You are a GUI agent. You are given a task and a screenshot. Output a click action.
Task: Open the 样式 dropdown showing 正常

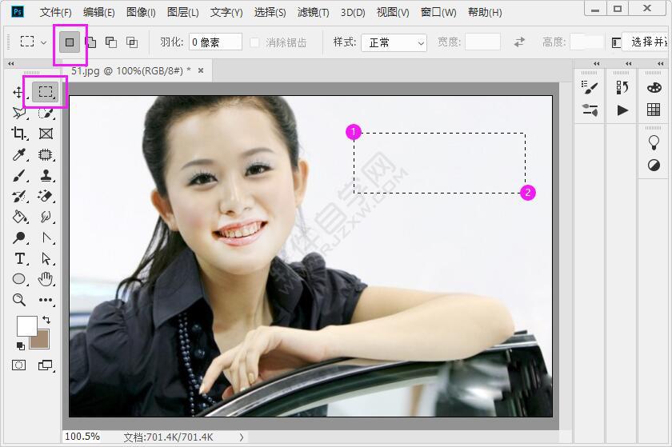tap(394, 43)
